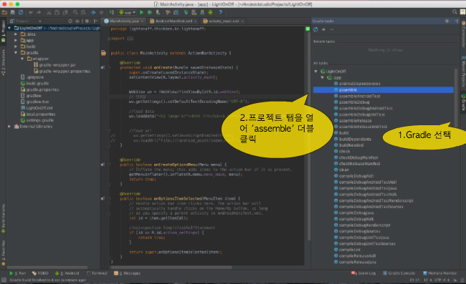Click the SDK Manager toolbar icon
Viewport: 466px width, 284px height.
click(202, 12)
